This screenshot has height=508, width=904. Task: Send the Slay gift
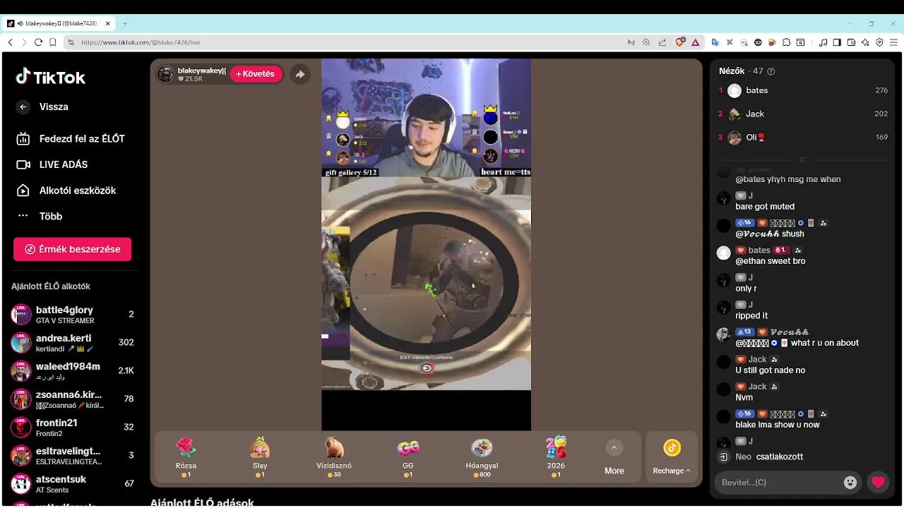[260, 457]
